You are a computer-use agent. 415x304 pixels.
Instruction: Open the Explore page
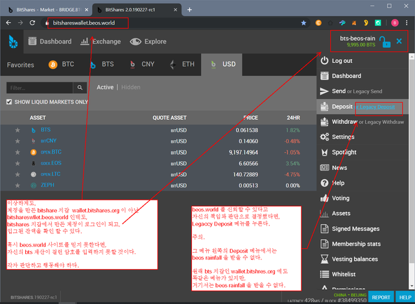[148, 41]
